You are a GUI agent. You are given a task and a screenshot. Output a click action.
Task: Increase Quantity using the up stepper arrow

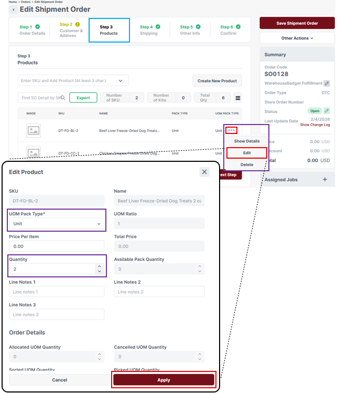click(x=99, y=266)
